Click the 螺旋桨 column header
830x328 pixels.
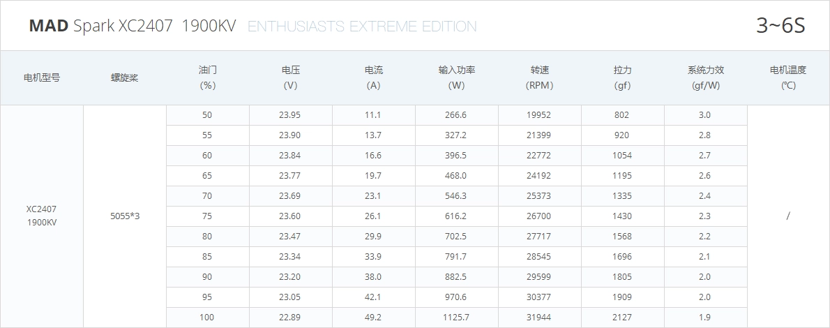click(124, 78)
